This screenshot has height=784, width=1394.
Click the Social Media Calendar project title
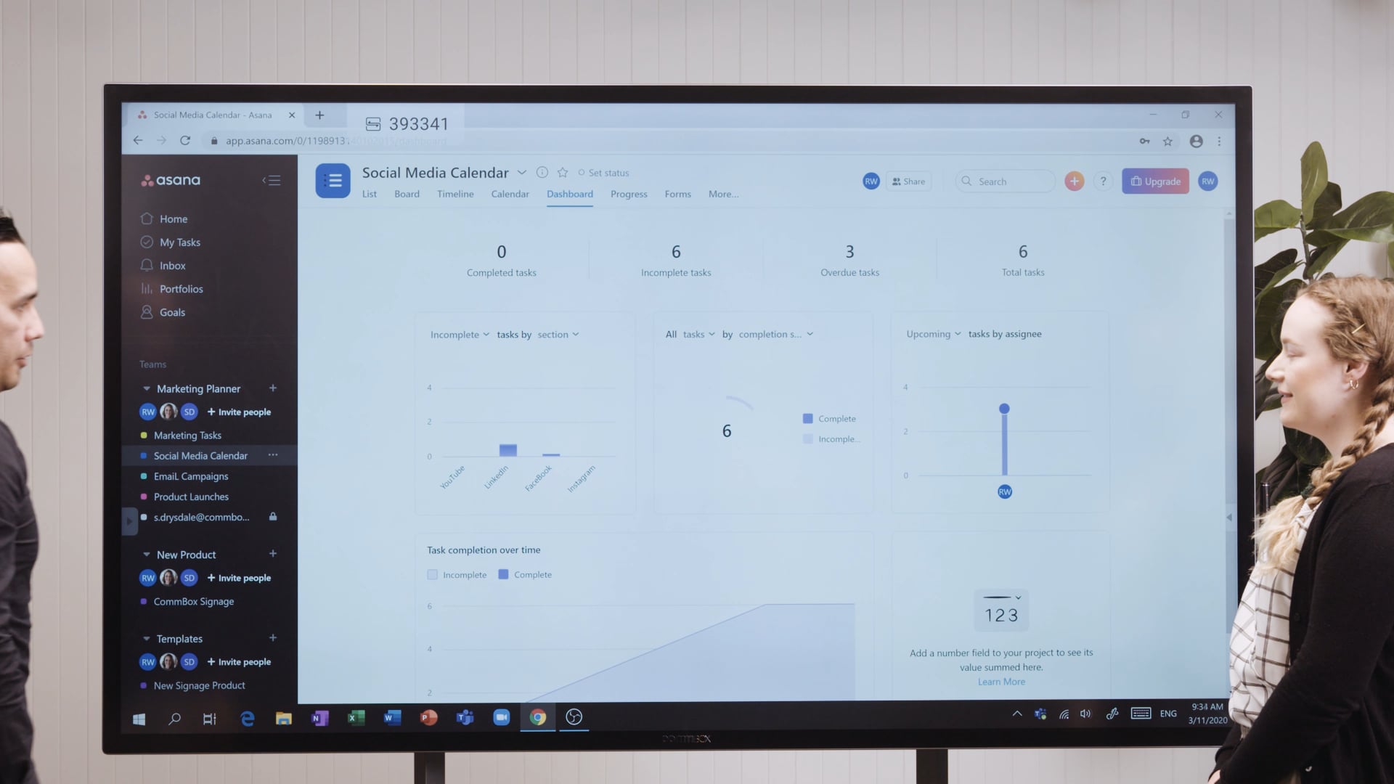436,172
